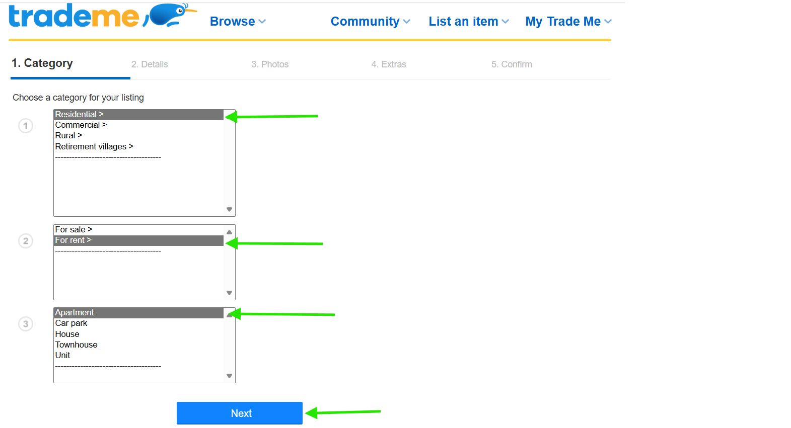Open the List an item dropdown
Viewport: 791px width, 428px height.
point(469,22)
